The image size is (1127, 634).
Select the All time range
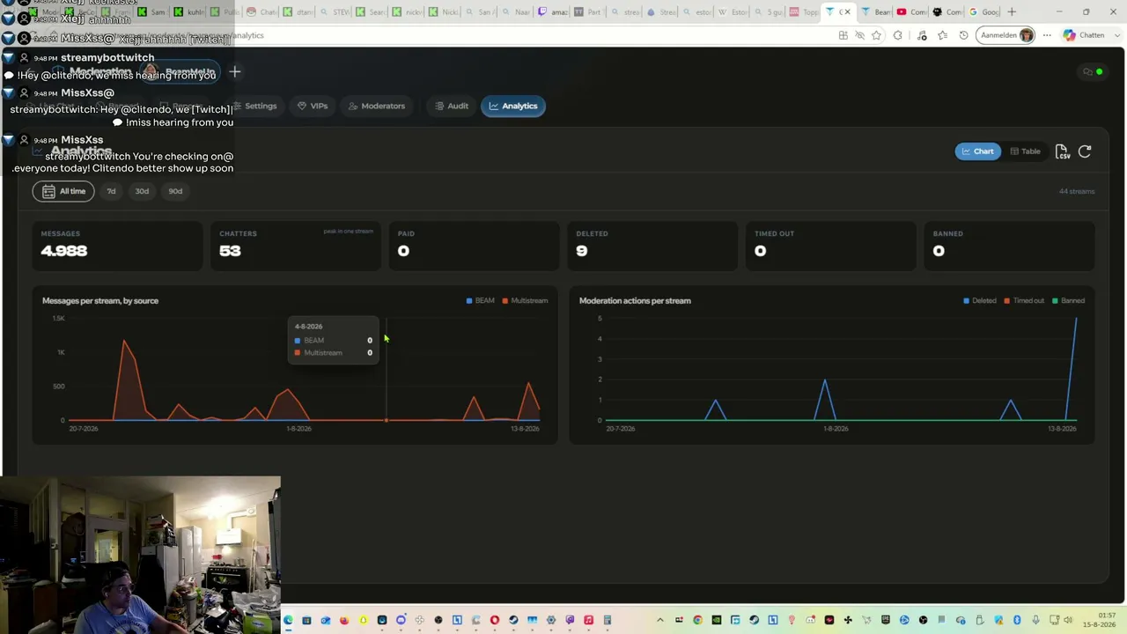click(63, 191)
